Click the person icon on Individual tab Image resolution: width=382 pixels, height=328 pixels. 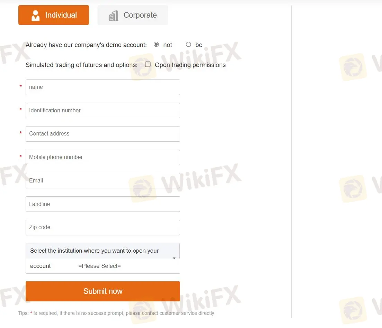point(36,15)
